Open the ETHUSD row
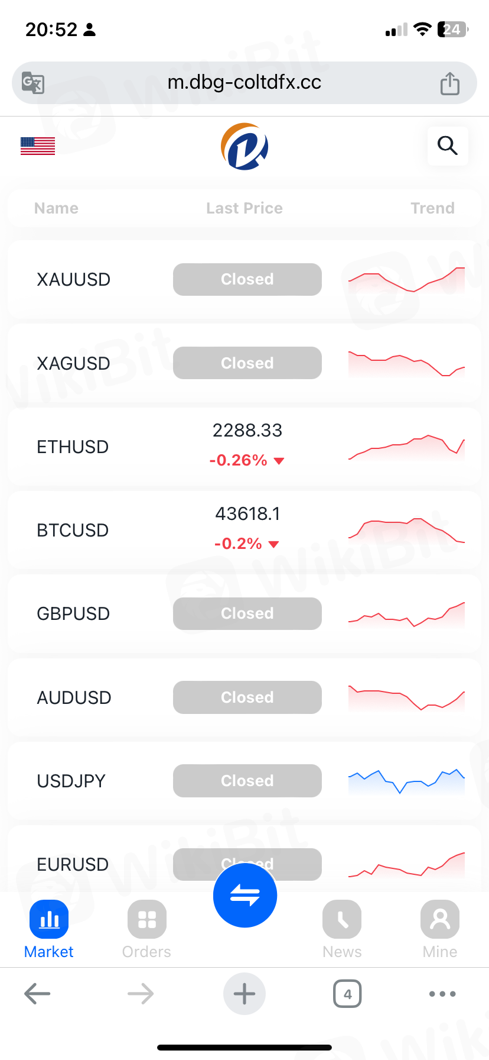 point(73,447)
